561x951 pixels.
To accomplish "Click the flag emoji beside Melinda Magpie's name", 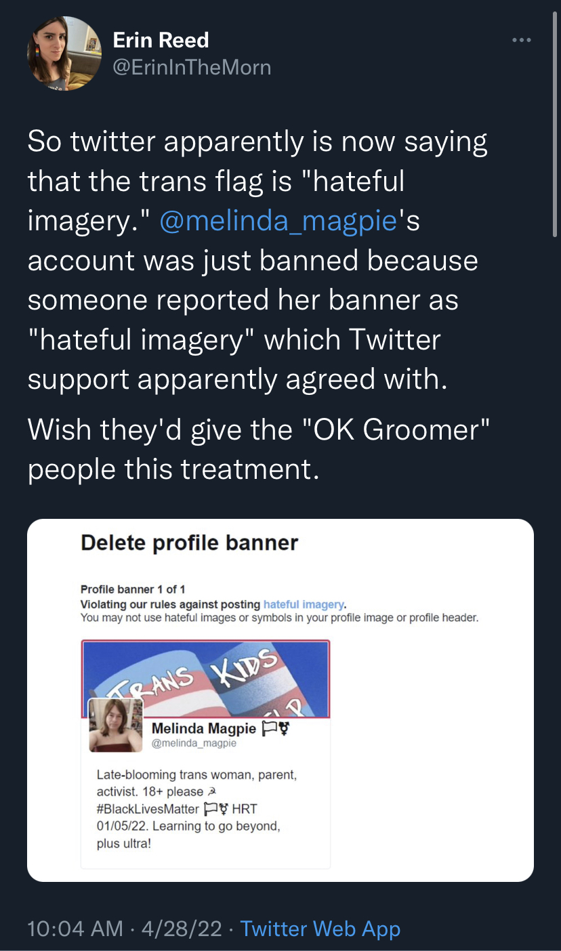I will point(270,729).
